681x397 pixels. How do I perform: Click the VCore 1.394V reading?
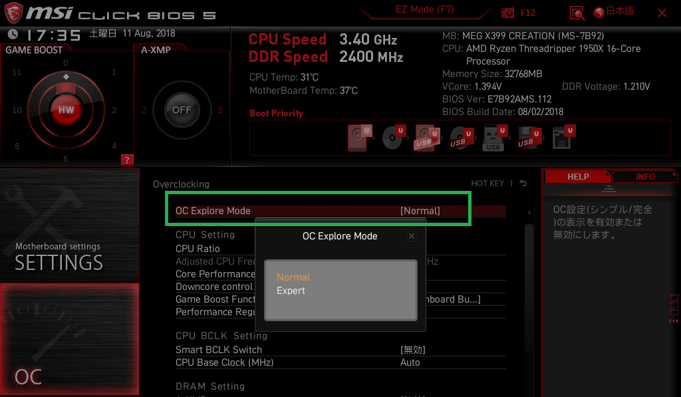472,86
